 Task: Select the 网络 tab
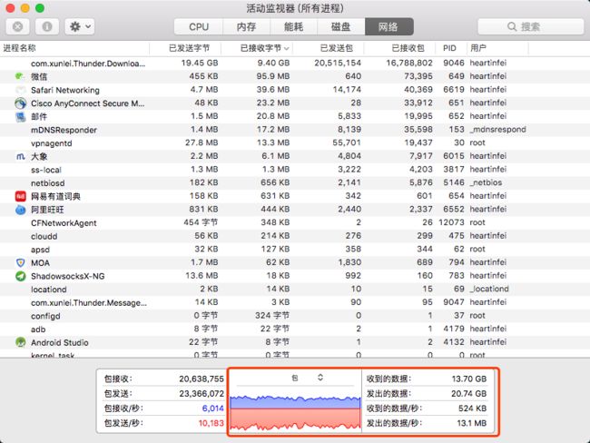tap(388, 26)
